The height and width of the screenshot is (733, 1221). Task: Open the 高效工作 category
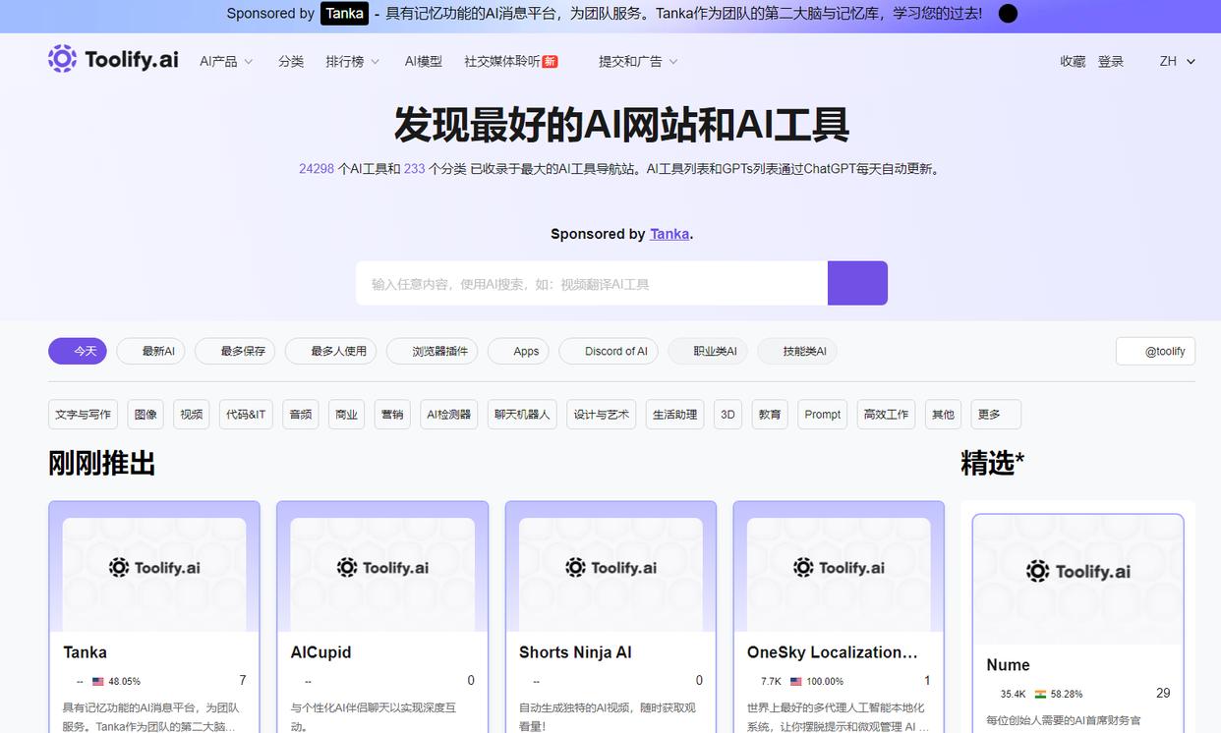tap(886, 415)
